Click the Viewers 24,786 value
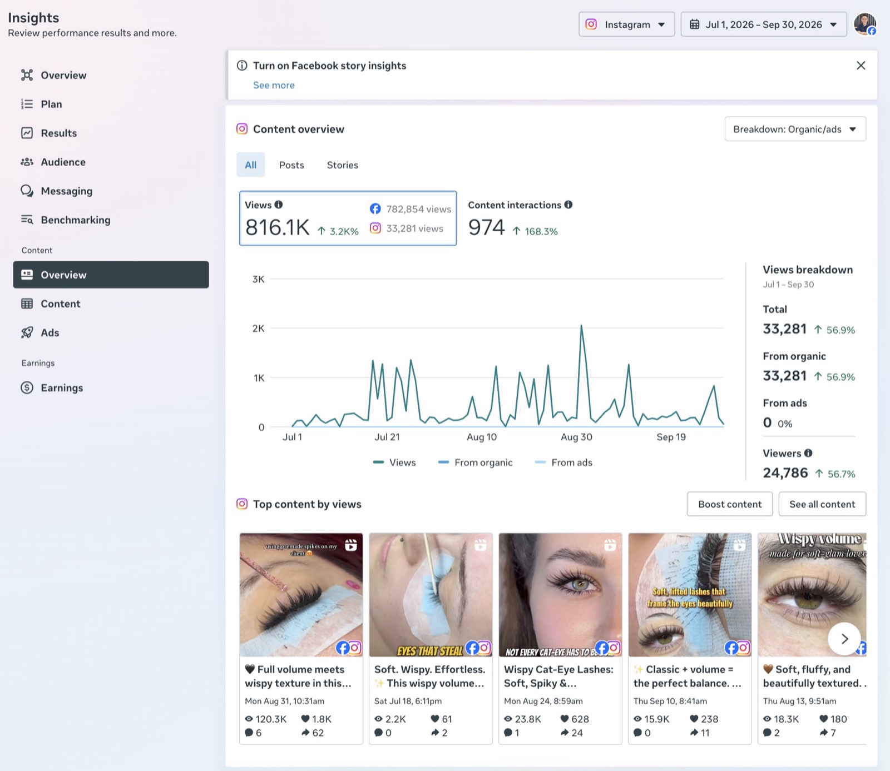The image size is (890, 771). click(785, 473)
